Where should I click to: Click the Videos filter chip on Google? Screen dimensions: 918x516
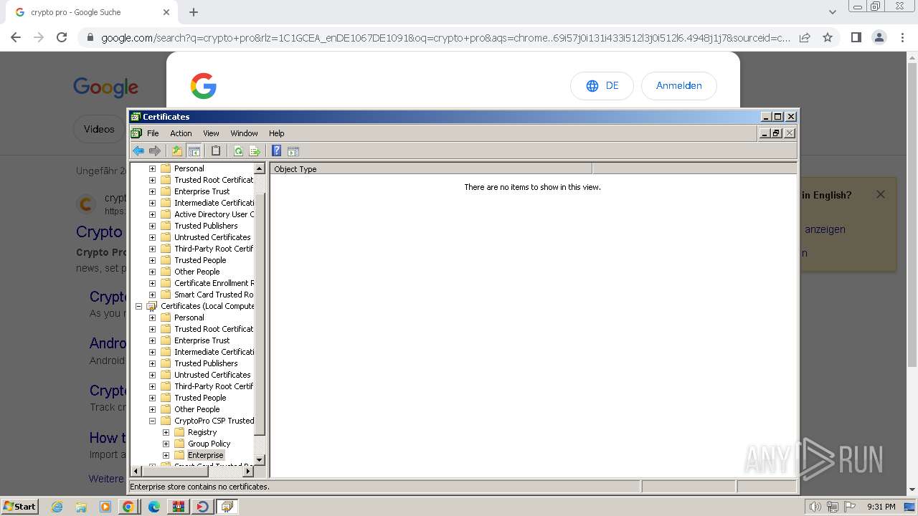click(99, 129)
